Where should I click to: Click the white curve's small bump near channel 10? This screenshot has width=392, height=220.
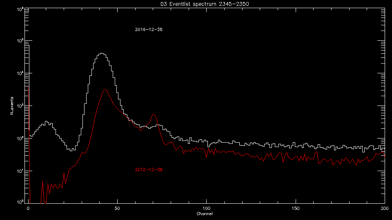(47, 122)
